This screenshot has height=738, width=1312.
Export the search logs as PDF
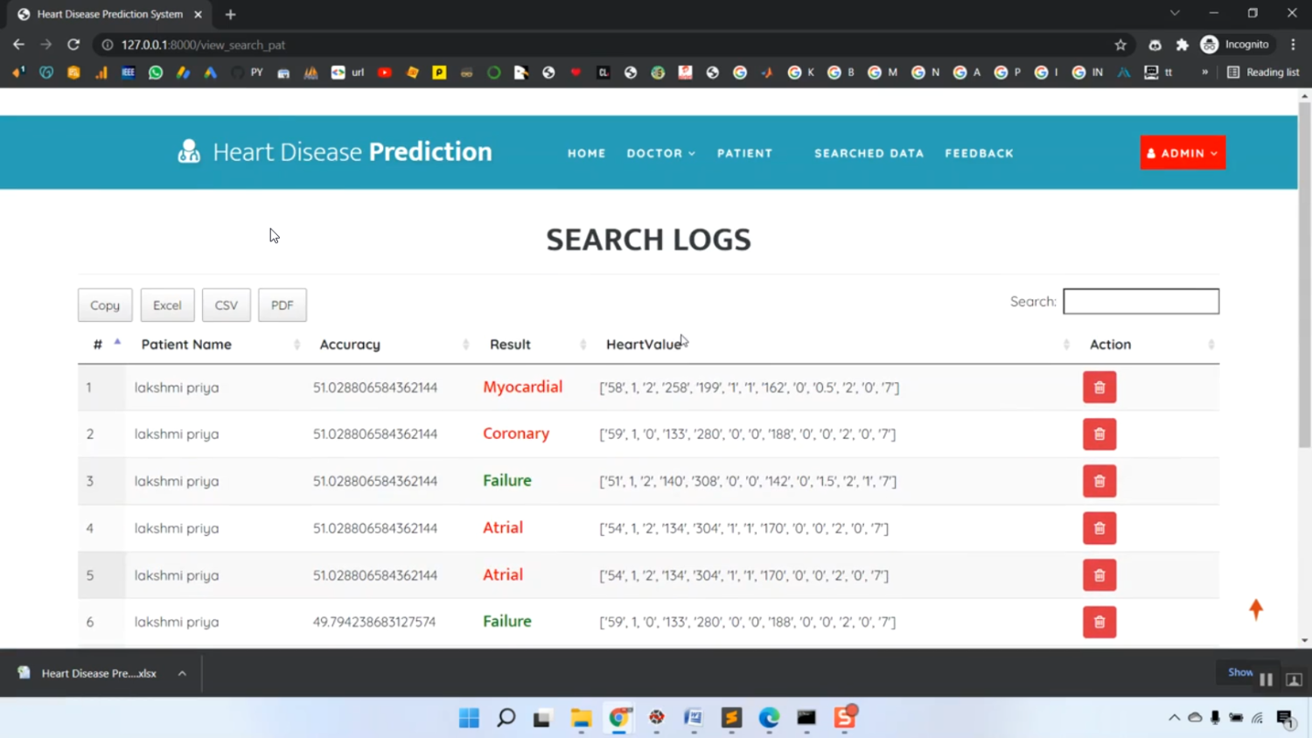(283, 305)
